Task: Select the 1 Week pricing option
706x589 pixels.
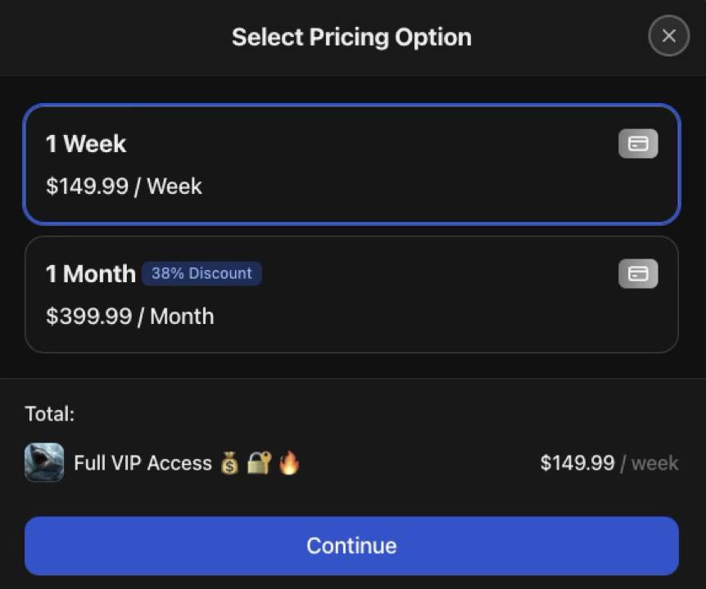Action: (352, 164)
